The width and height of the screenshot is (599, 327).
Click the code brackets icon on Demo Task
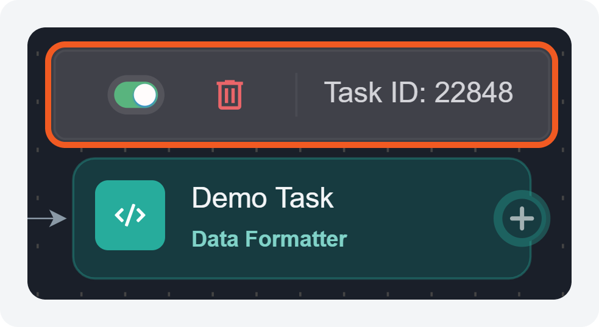(130, 215)
